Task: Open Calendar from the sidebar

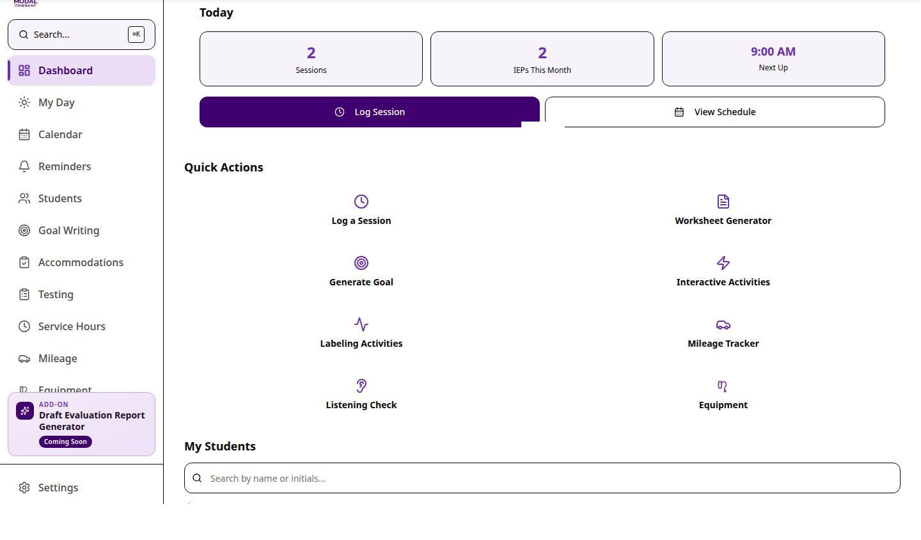Action: pos(82,134)
